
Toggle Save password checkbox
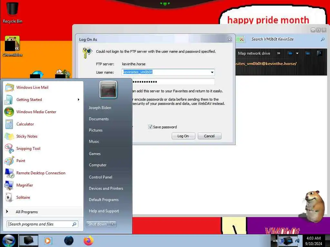coord(150,127)
